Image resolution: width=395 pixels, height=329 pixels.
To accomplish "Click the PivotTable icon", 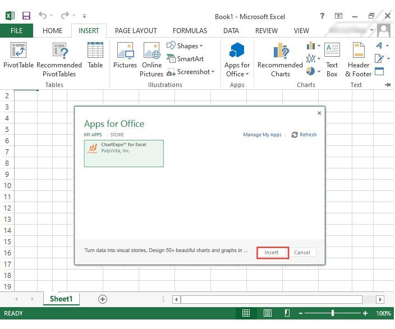I will 19,59.
